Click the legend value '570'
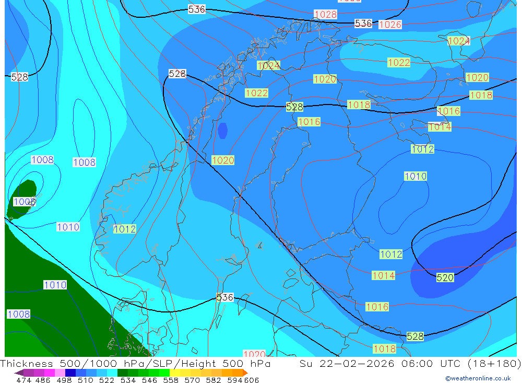 pyautogui.click(x=192, y=380)
